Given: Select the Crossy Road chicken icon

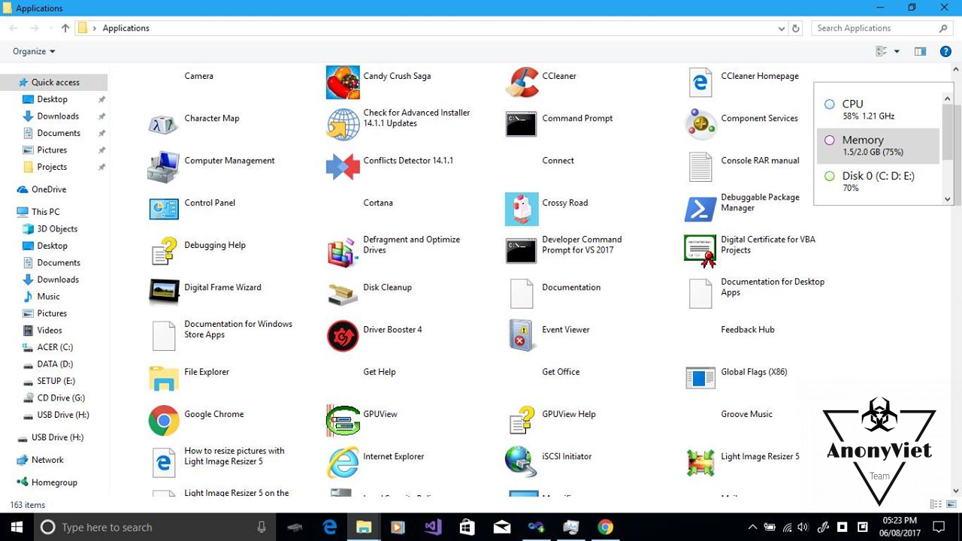Looking at the screenshot, I should tap(521, 209).
